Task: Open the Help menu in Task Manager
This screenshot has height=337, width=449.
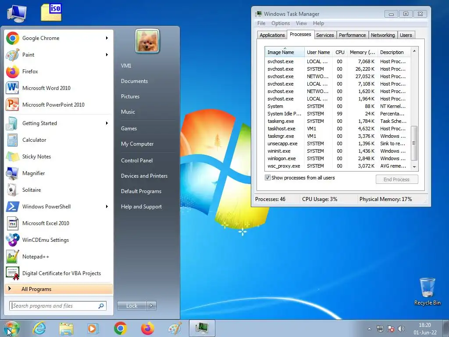Action: point(318,23)
